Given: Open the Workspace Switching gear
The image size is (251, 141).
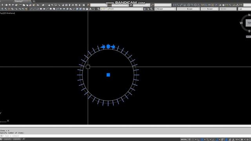Looking at the screenshot, I should pyautogui.click(x=242, y=139).
